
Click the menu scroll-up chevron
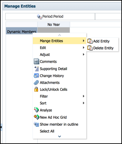pyautogui.click(x=59, y=35)
